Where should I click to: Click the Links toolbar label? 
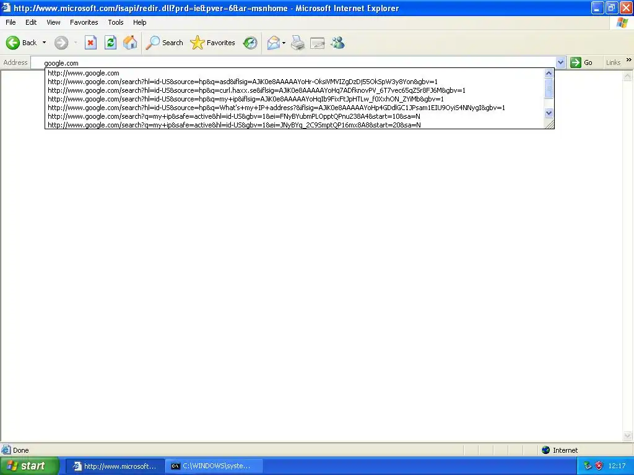(613, 62)
